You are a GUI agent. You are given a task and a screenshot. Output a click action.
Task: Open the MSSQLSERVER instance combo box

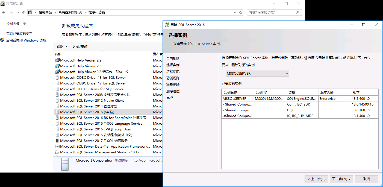[x=257, y=74]
